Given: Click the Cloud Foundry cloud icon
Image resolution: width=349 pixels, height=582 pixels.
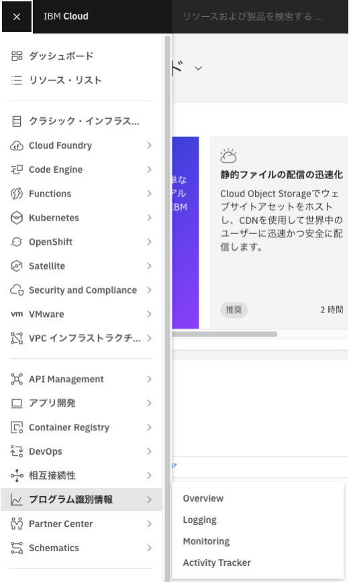Looking at the screenshot, I should [x=17, y=145].
